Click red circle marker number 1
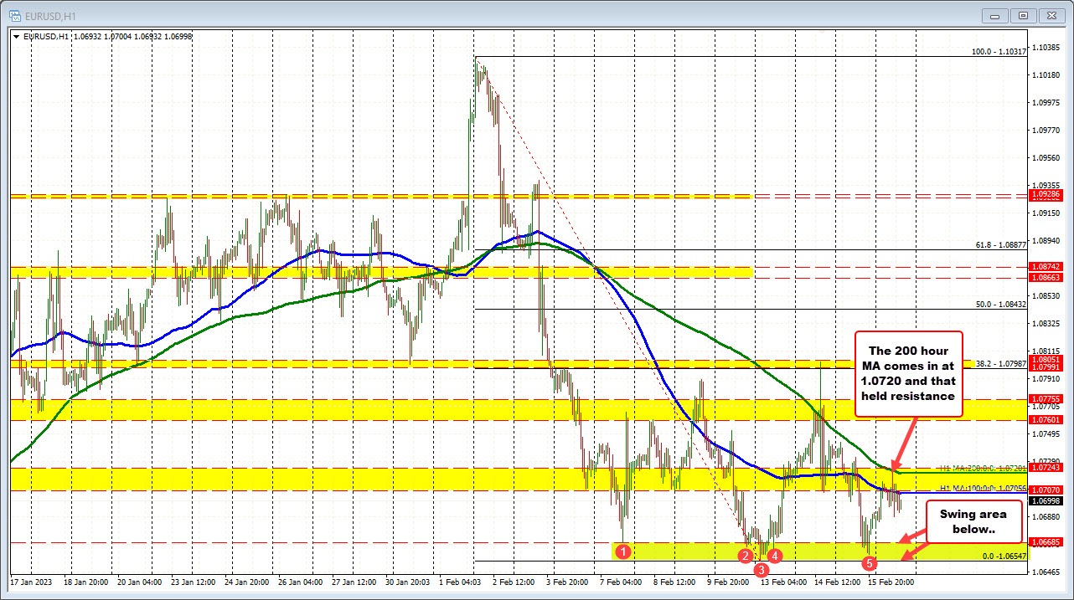The width and height of the screenshot is (1074, 600). (x=622, y=550)
